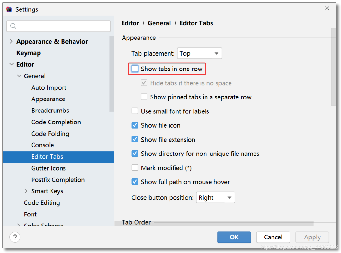Click General in the breadcrumb
The width and height of the screenshot is (341, 253).
coord(159,23)
